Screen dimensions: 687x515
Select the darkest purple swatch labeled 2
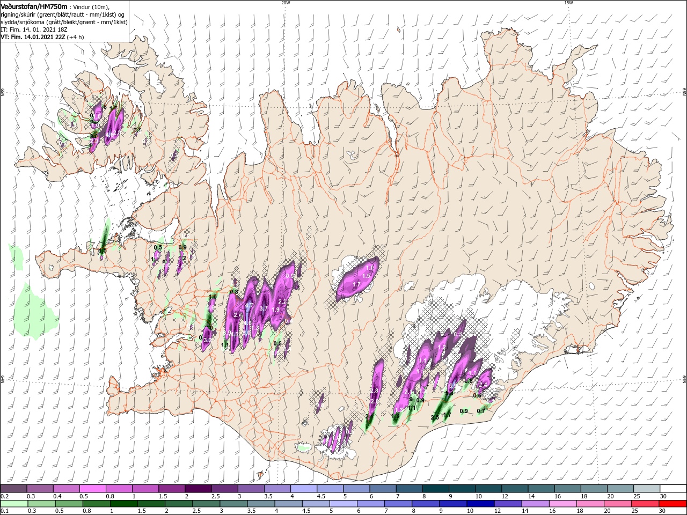(x=198, y=489)
